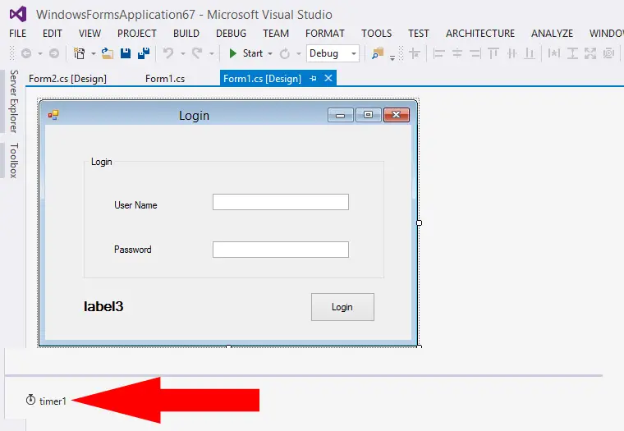Open the Toolbox side panel

coord(14,160)
